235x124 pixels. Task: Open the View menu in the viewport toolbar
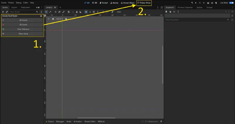tap(119, 12)
